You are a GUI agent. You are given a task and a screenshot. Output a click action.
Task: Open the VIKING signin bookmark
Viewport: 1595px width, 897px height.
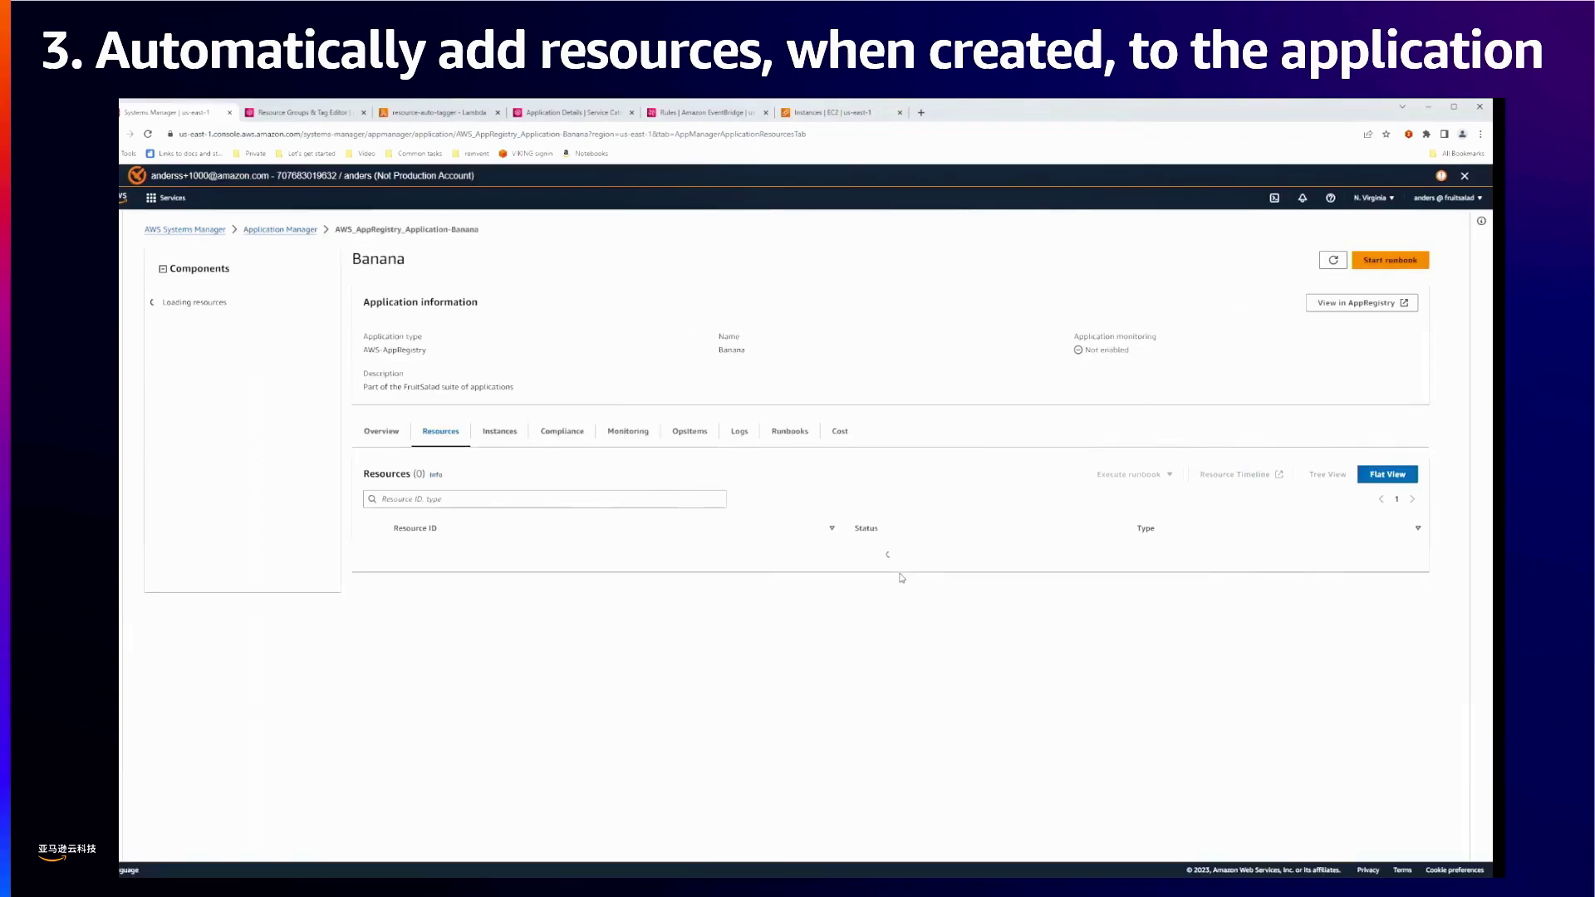tap(526, 154)
